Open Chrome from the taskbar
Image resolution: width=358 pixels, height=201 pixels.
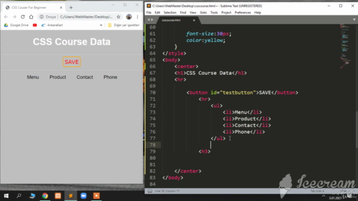click(x=45, y=196)
